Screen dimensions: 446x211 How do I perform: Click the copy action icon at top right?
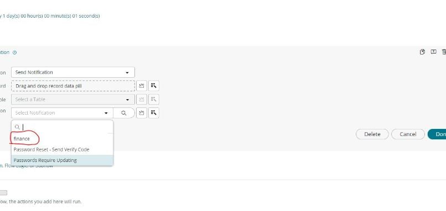pyautogui.click(x=422, y=52)
